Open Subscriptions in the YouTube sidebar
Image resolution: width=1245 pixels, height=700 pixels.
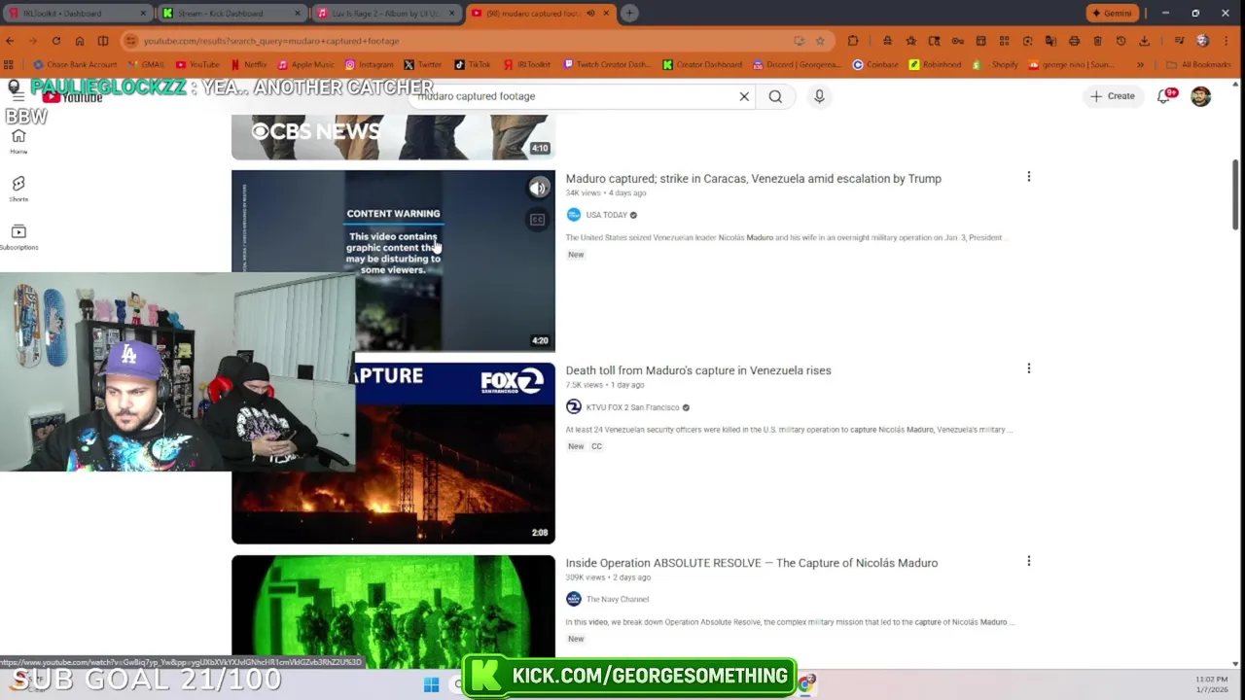coord(18,236)
